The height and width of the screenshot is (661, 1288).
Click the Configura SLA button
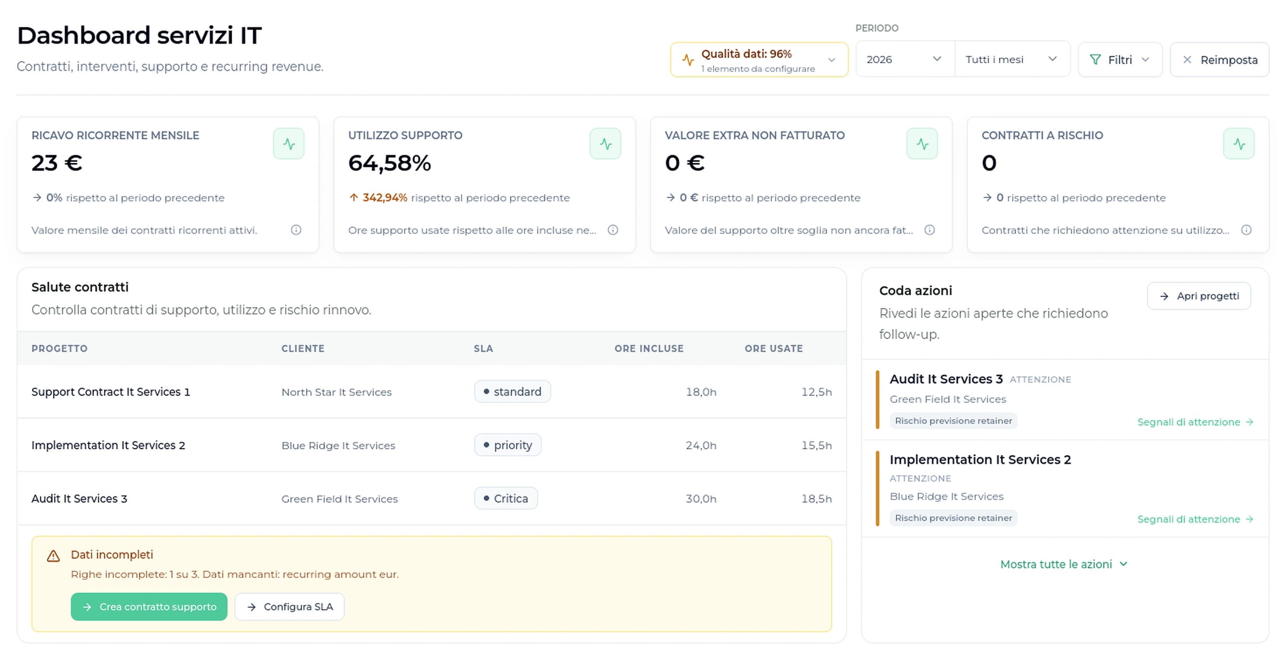coord(290,606)
